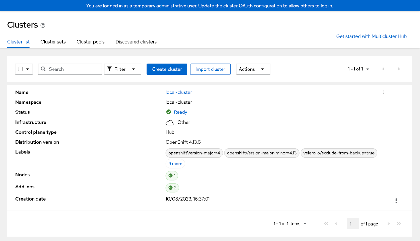Screen dimensions: 420x241
Task: Click the Add-ons status badge showing 2
Action: tap(172, 188)
